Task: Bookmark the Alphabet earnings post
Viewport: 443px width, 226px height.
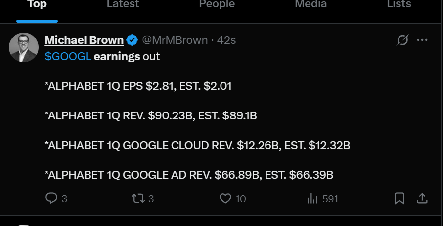Action: click(399, 199)
